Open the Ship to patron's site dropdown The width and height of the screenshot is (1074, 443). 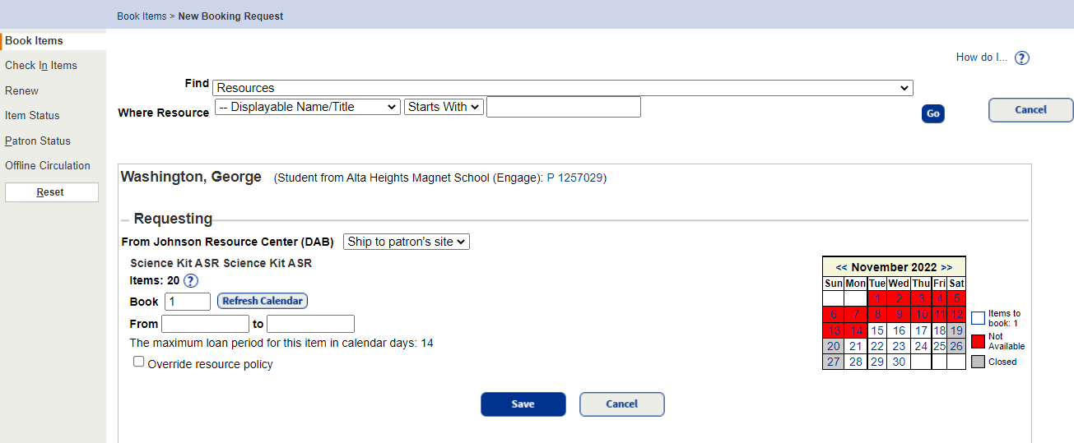coord(407,242)
